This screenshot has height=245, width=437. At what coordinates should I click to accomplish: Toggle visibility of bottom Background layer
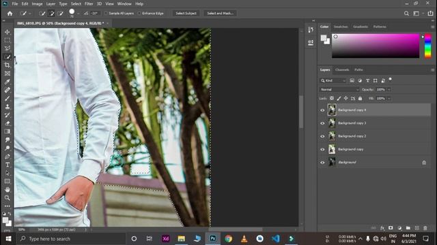coord(322,162)
